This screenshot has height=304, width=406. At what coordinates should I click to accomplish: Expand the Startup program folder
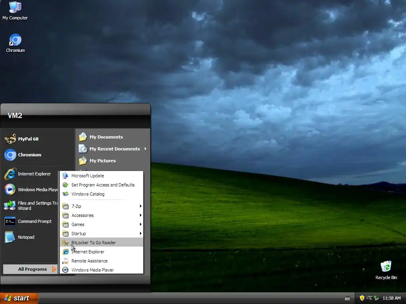101,234
